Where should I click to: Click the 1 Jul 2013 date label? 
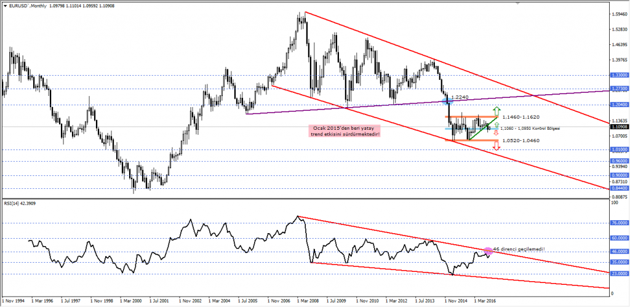[426, 301]
